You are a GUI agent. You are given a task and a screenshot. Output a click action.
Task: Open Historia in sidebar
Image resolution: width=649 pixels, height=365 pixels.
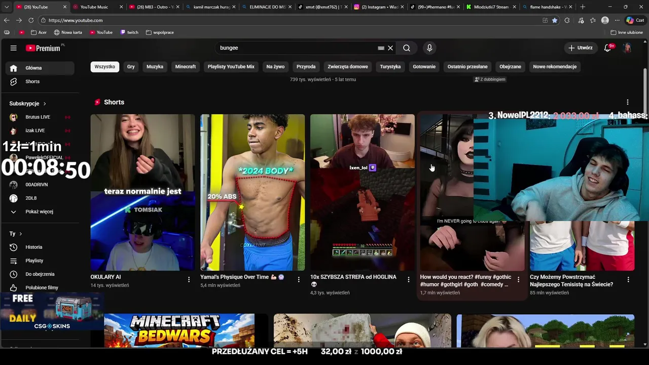tap(33, 247)
